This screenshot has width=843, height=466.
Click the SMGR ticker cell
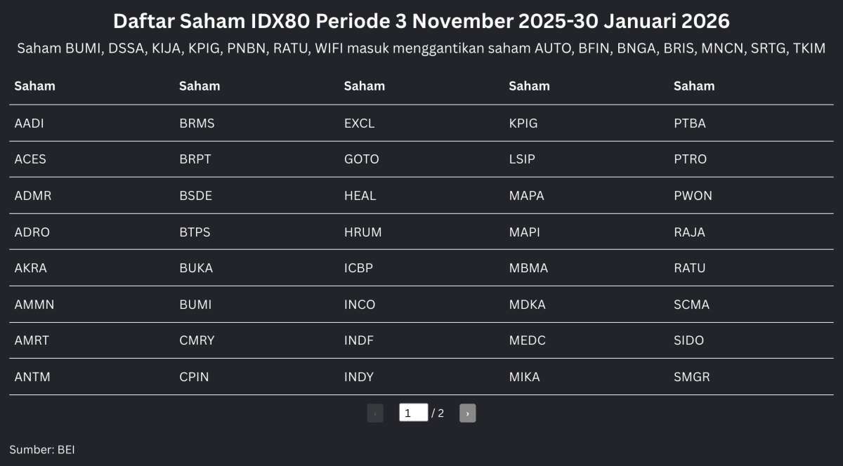691,377
